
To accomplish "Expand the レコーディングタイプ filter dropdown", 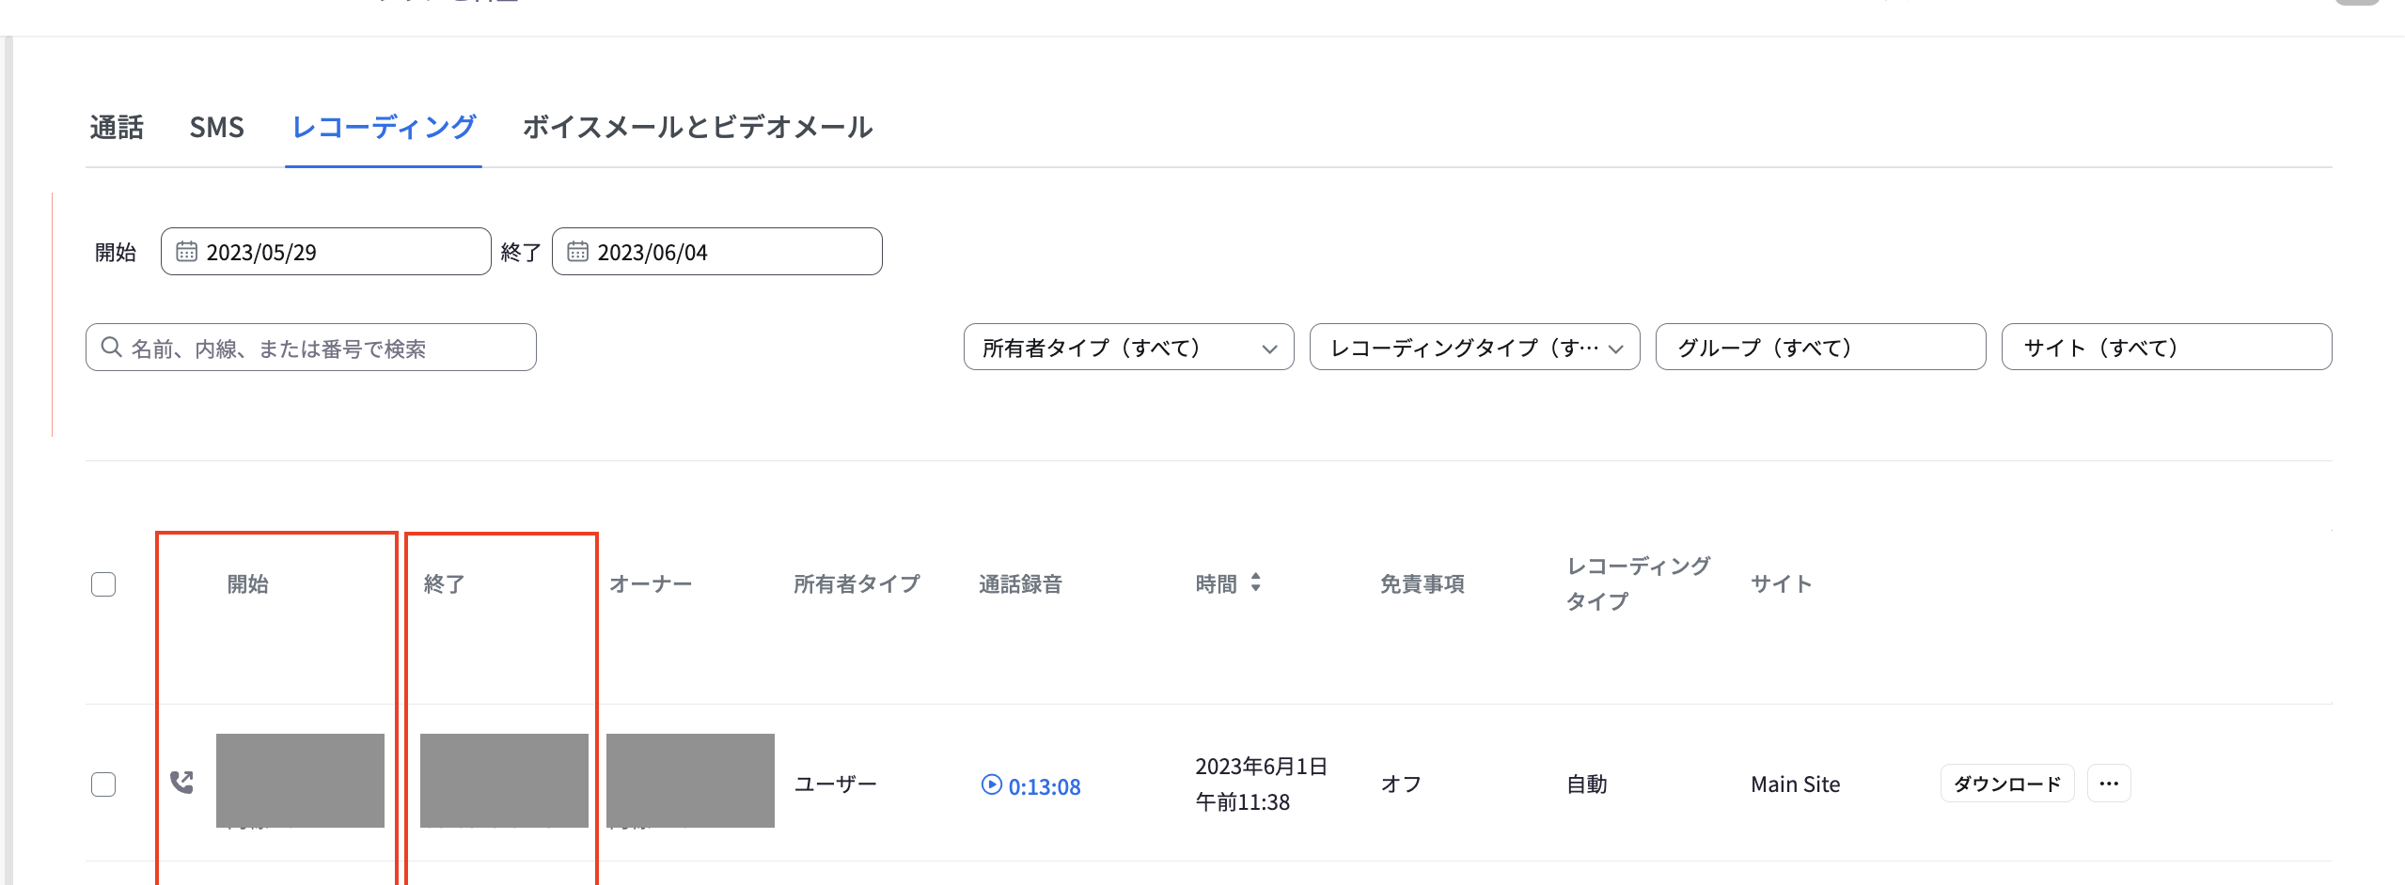I will pos(1474,348).
